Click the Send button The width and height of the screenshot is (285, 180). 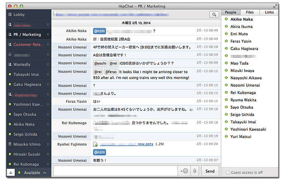[x=210, y=171]
